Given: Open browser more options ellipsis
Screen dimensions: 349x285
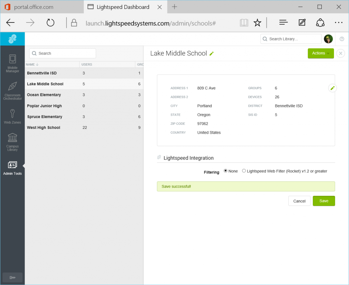Looking at the screenshot, I should coord(338,22).
